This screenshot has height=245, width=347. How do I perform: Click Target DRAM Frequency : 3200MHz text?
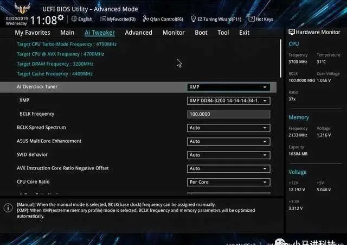(55, 64)
